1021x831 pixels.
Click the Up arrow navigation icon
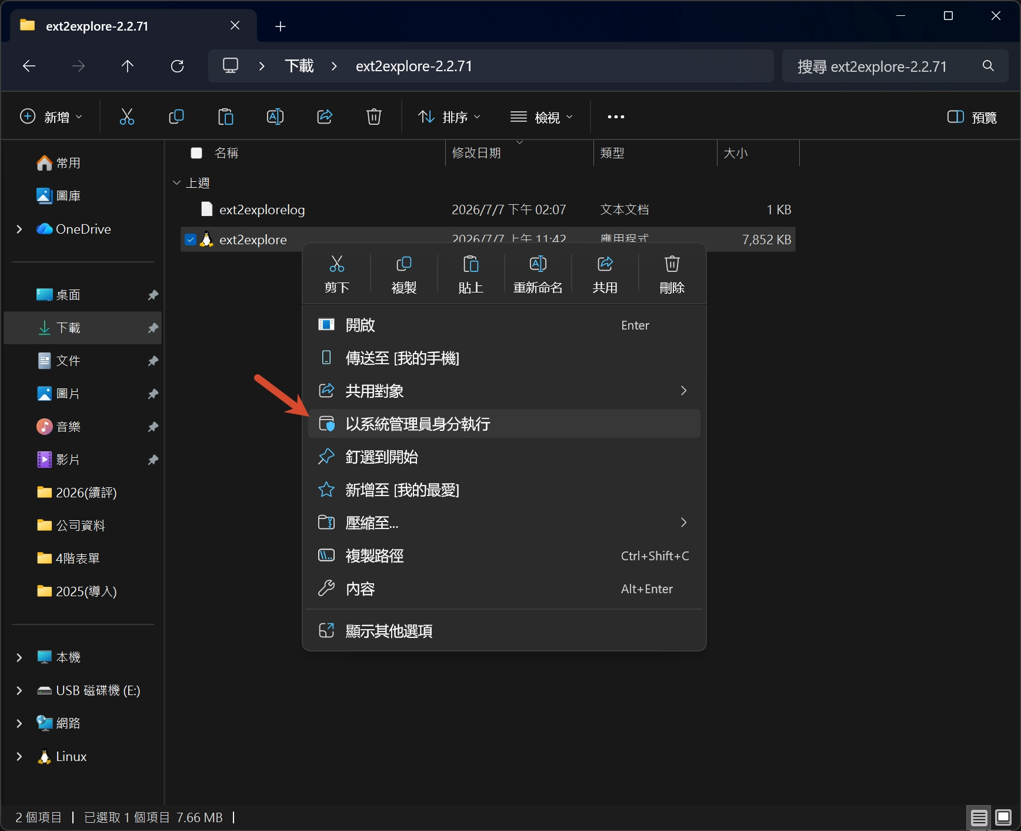pos(128,66)
